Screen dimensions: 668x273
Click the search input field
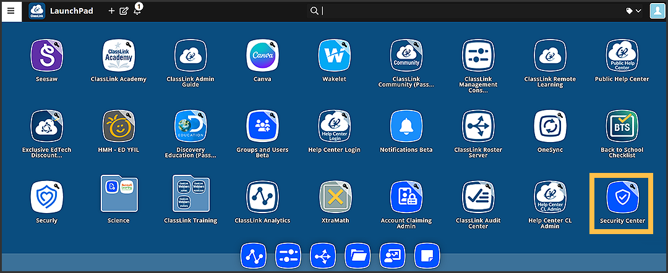tap(433, 11)
